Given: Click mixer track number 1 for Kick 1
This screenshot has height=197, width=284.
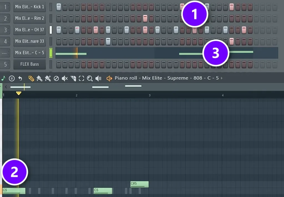Looking at the screenshot, I should coord(5,7).
